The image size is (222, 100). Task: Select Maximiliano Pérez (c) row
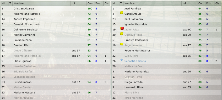coord(55,56)
